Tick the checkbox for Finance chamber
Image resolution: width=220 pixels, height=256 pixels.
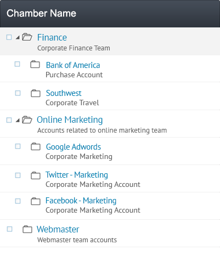coord(9,37)
